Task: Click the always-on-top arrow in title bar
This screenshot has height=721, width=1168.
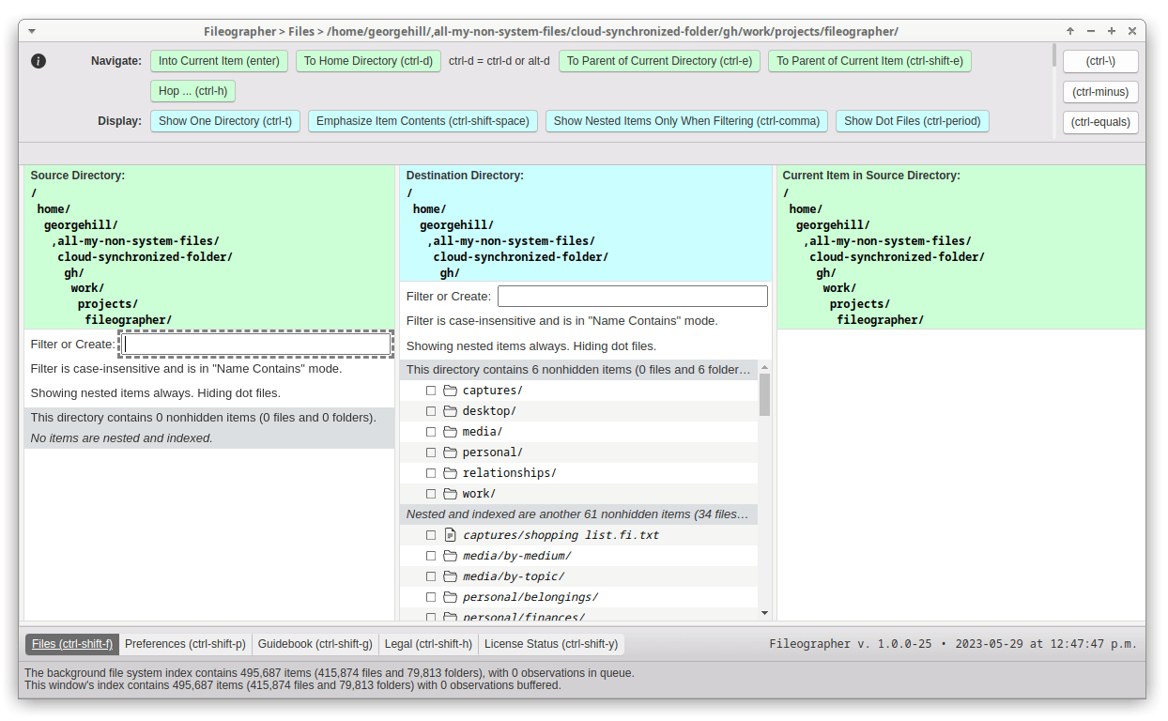Action: (1069, 31)
